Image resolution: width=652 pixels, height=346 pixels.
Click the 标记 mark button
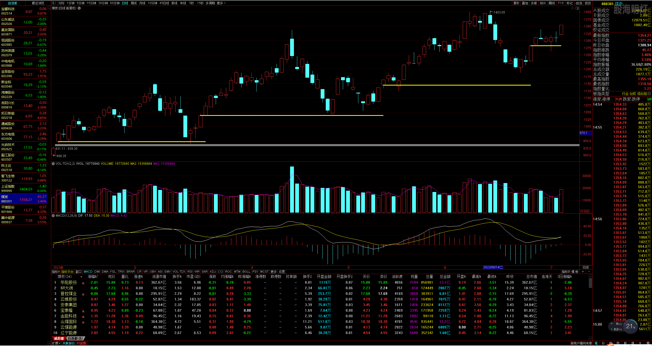(x=569, y=3)
